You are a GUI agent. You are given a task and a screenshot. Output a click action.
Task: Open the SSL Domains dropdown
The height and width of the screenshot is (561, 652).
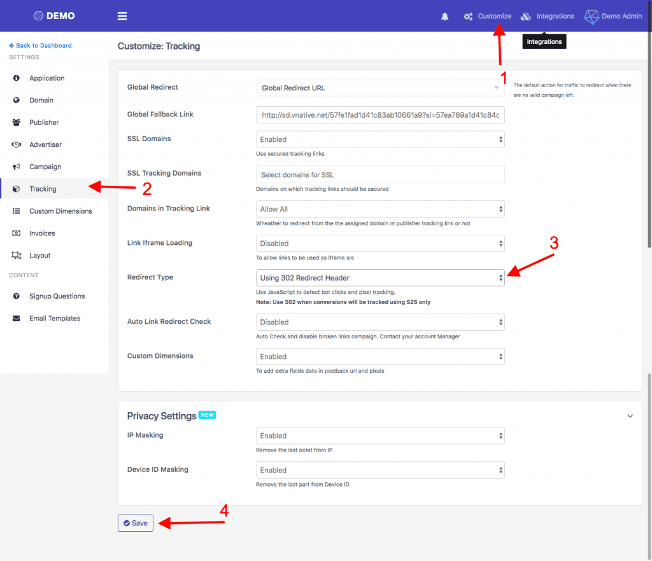(380, 139)
